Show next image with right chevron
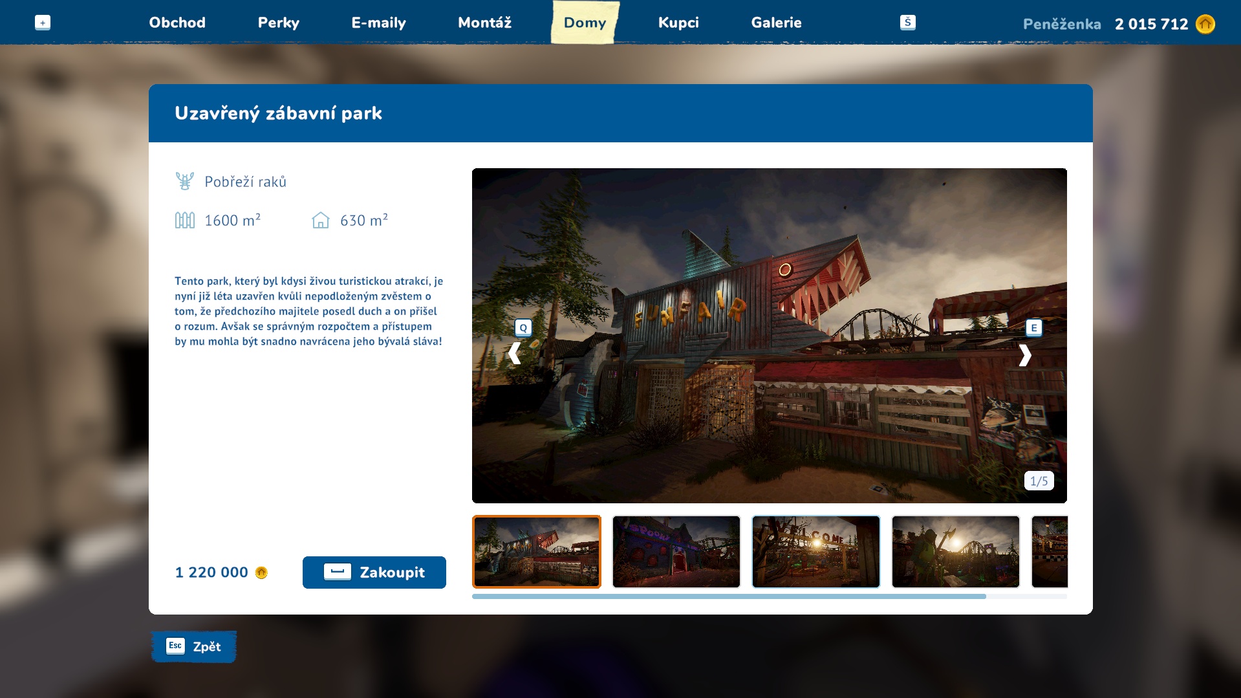This screenshot has height=698, width=1241. (1025, 354)
